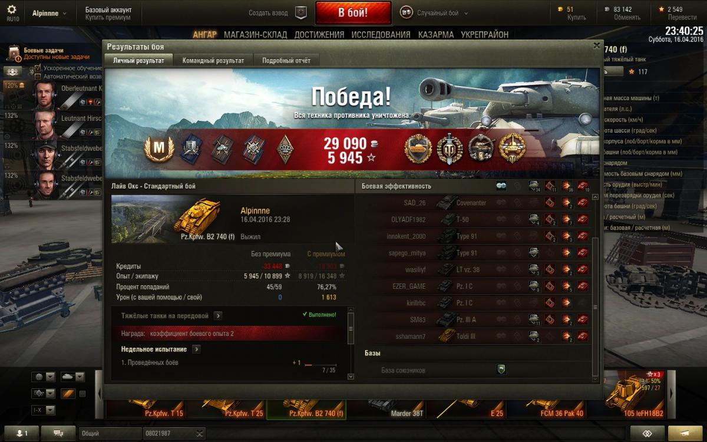
Task: Click the contacts list icon
Action: [21, 433]
